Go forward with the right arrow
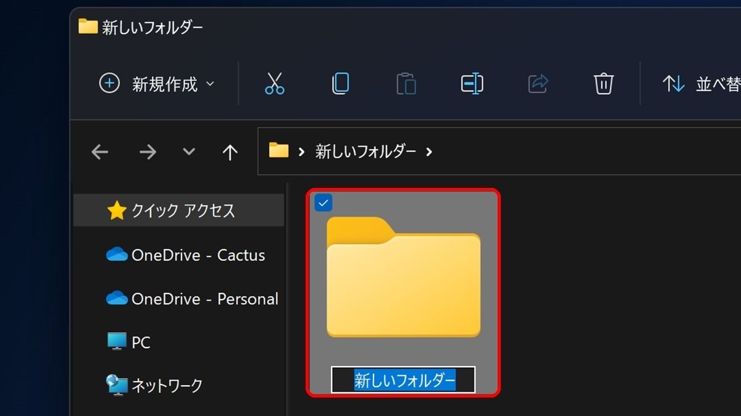The height and width of the screenshot is (416, 741). tap(148, 152)
